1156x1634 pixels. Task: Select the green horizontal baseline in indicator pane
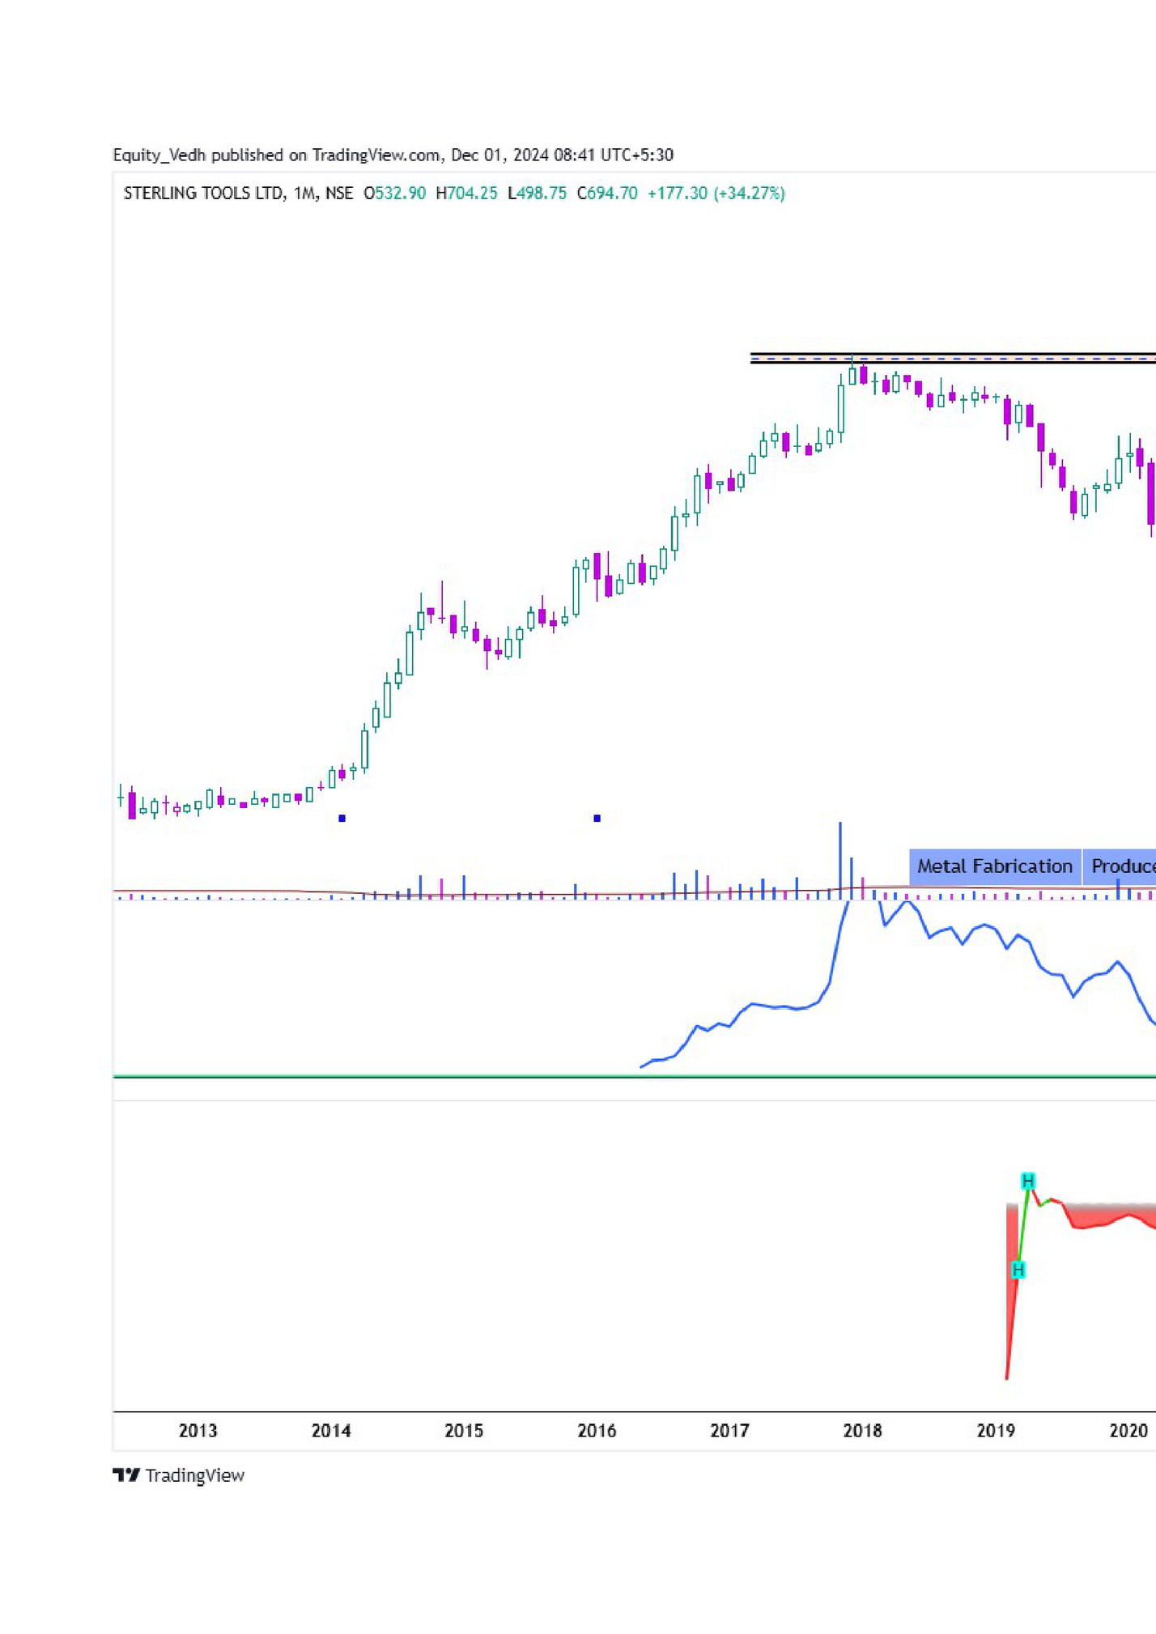486,1076
